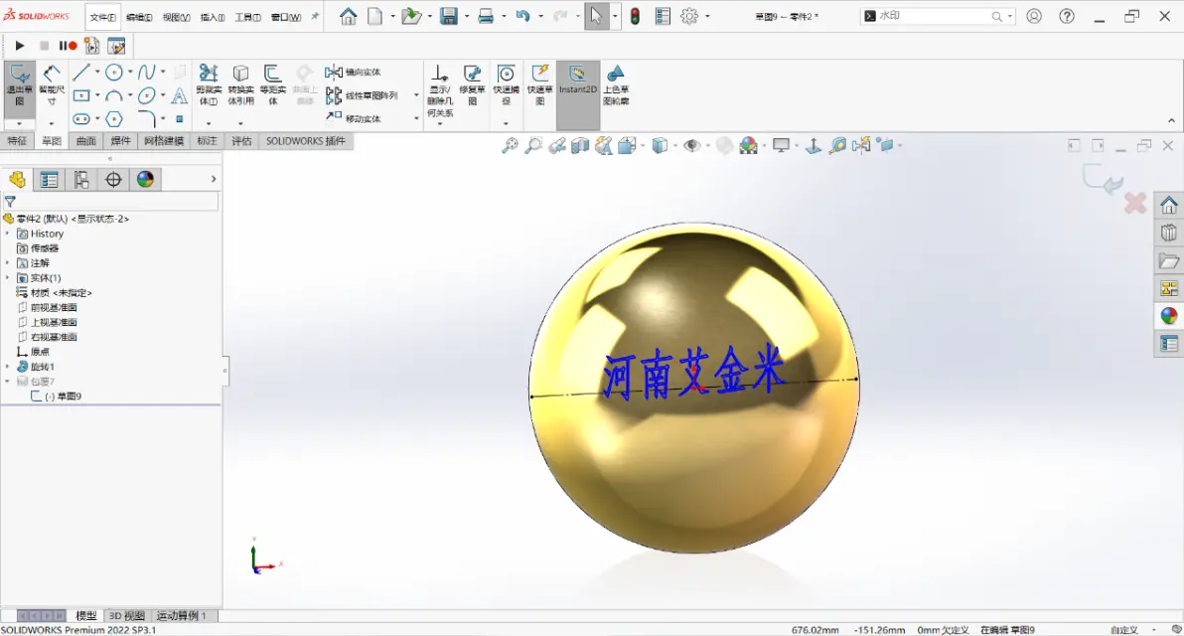
Task: Click Convert Entities (转换实体引用)
Action: 241,84
